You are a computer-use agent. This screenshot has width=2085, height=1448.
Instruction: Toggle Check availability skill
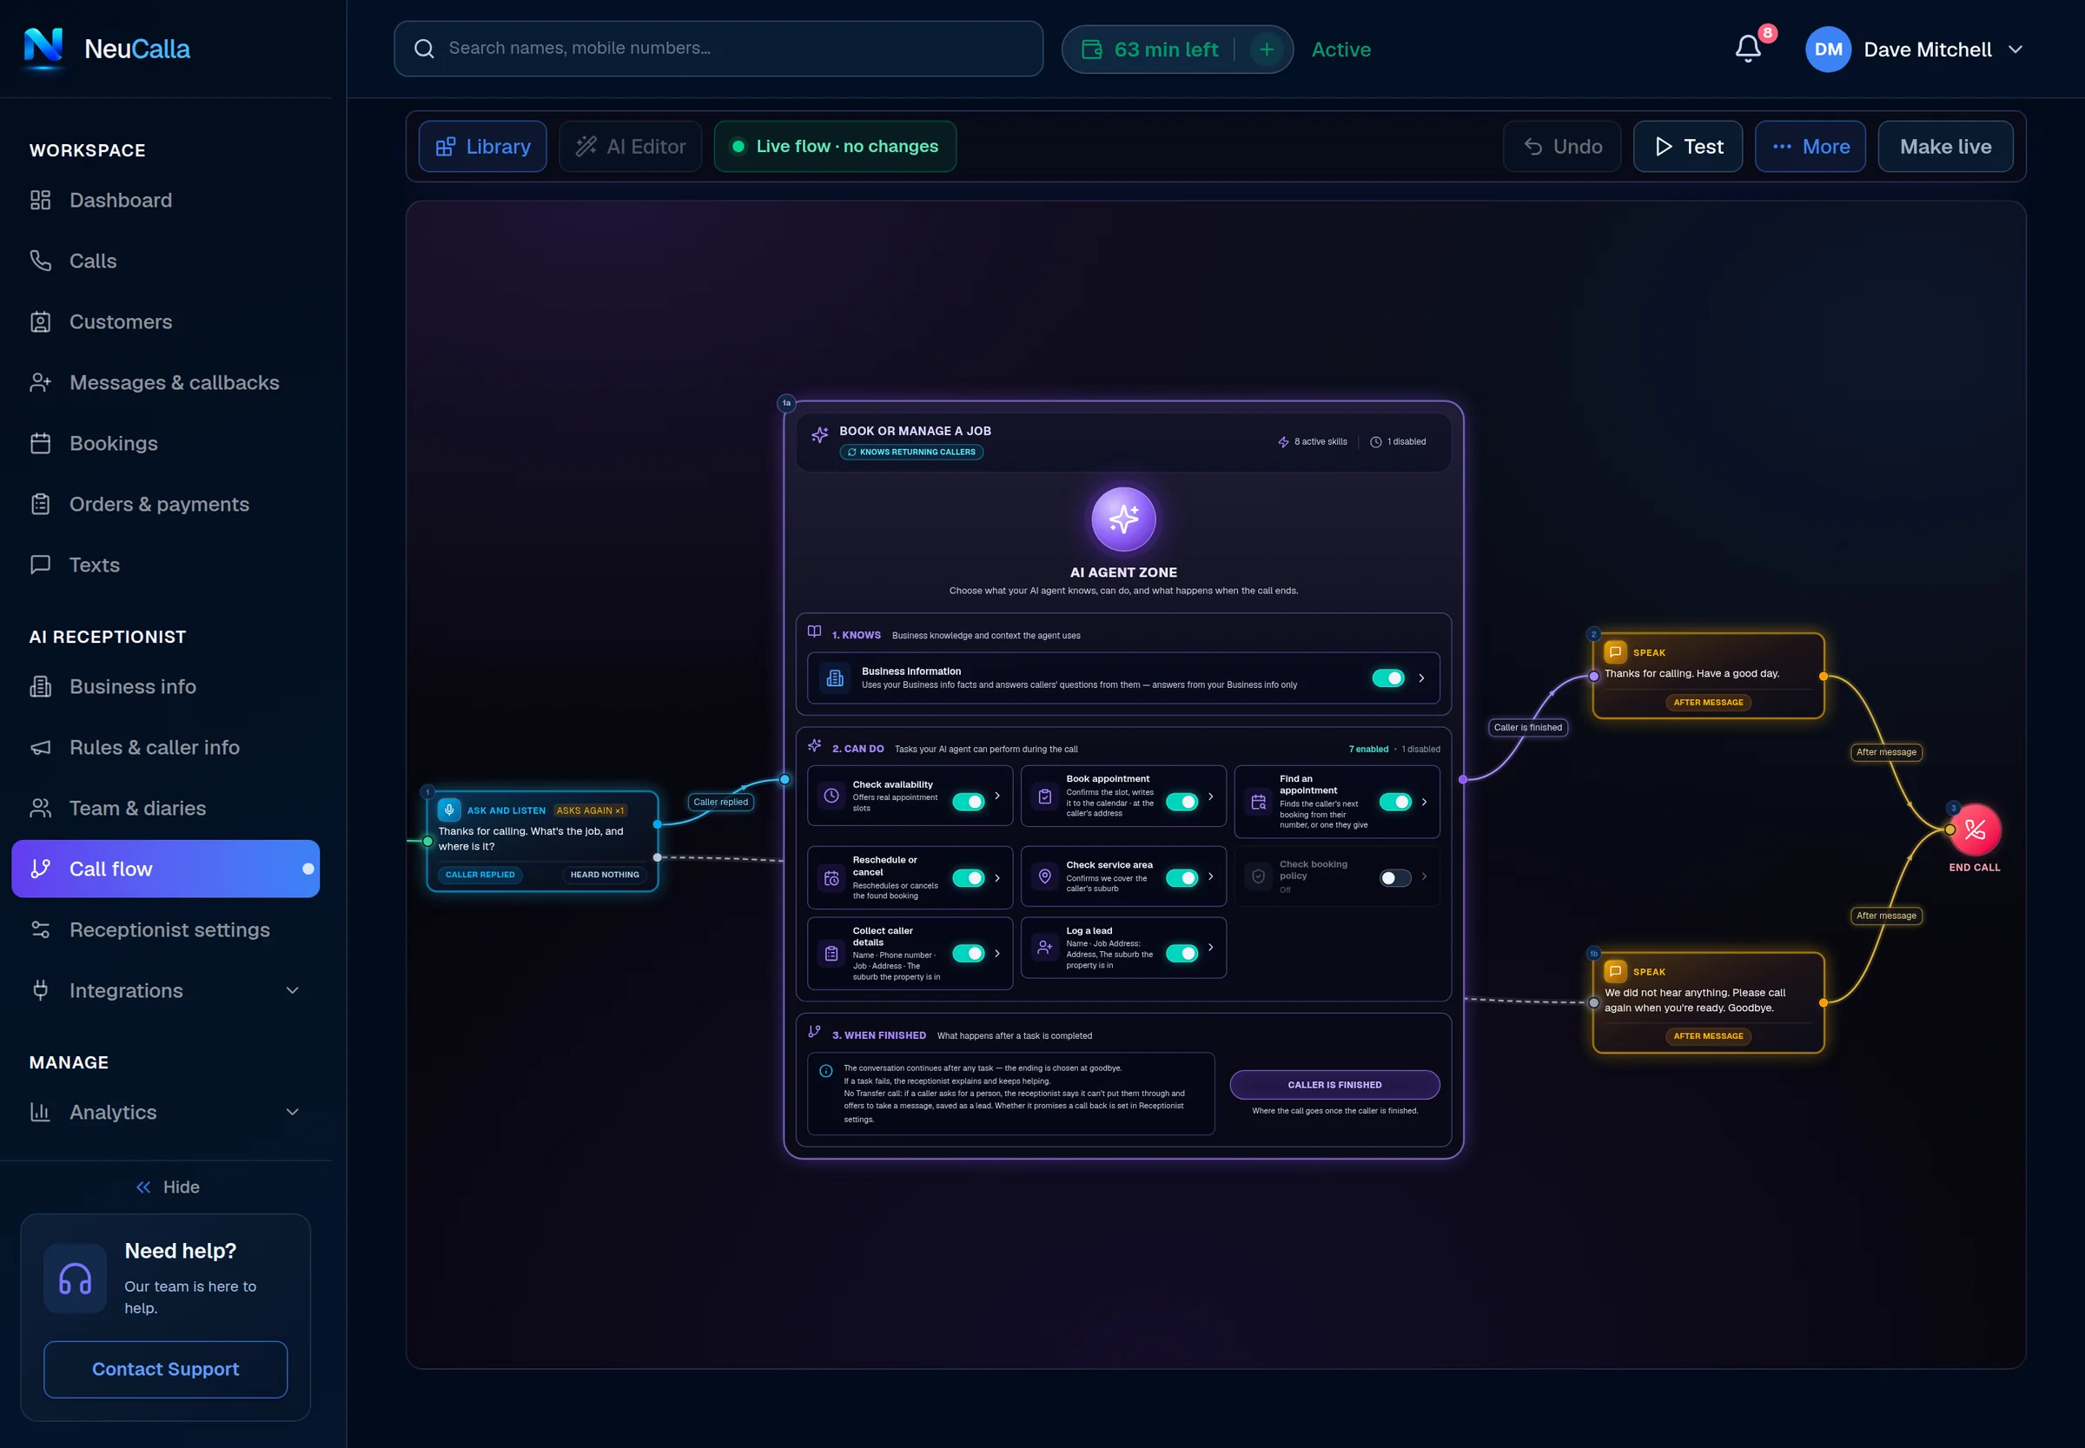coord(968,801)
